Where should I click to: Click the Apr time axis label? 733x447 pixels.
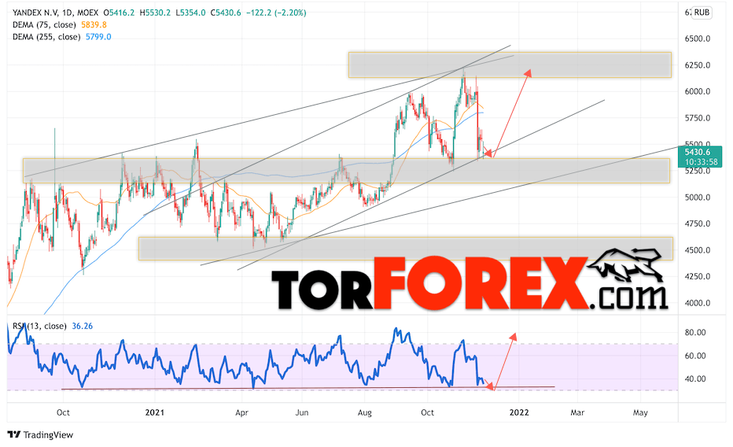241,412
